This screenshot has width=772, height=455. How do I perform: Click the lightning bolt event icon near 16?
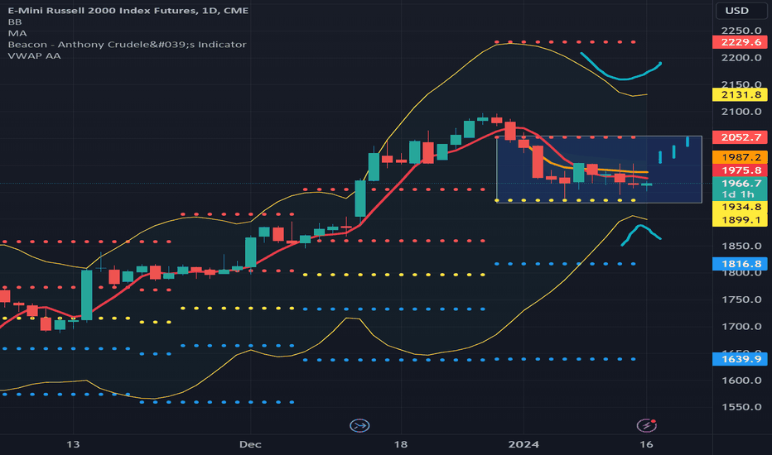(646, 424)
